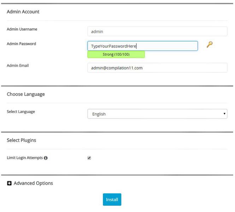Click the info icon beside Limit Login Attempts
235x212 pixels.
click(x=46, y=158)
